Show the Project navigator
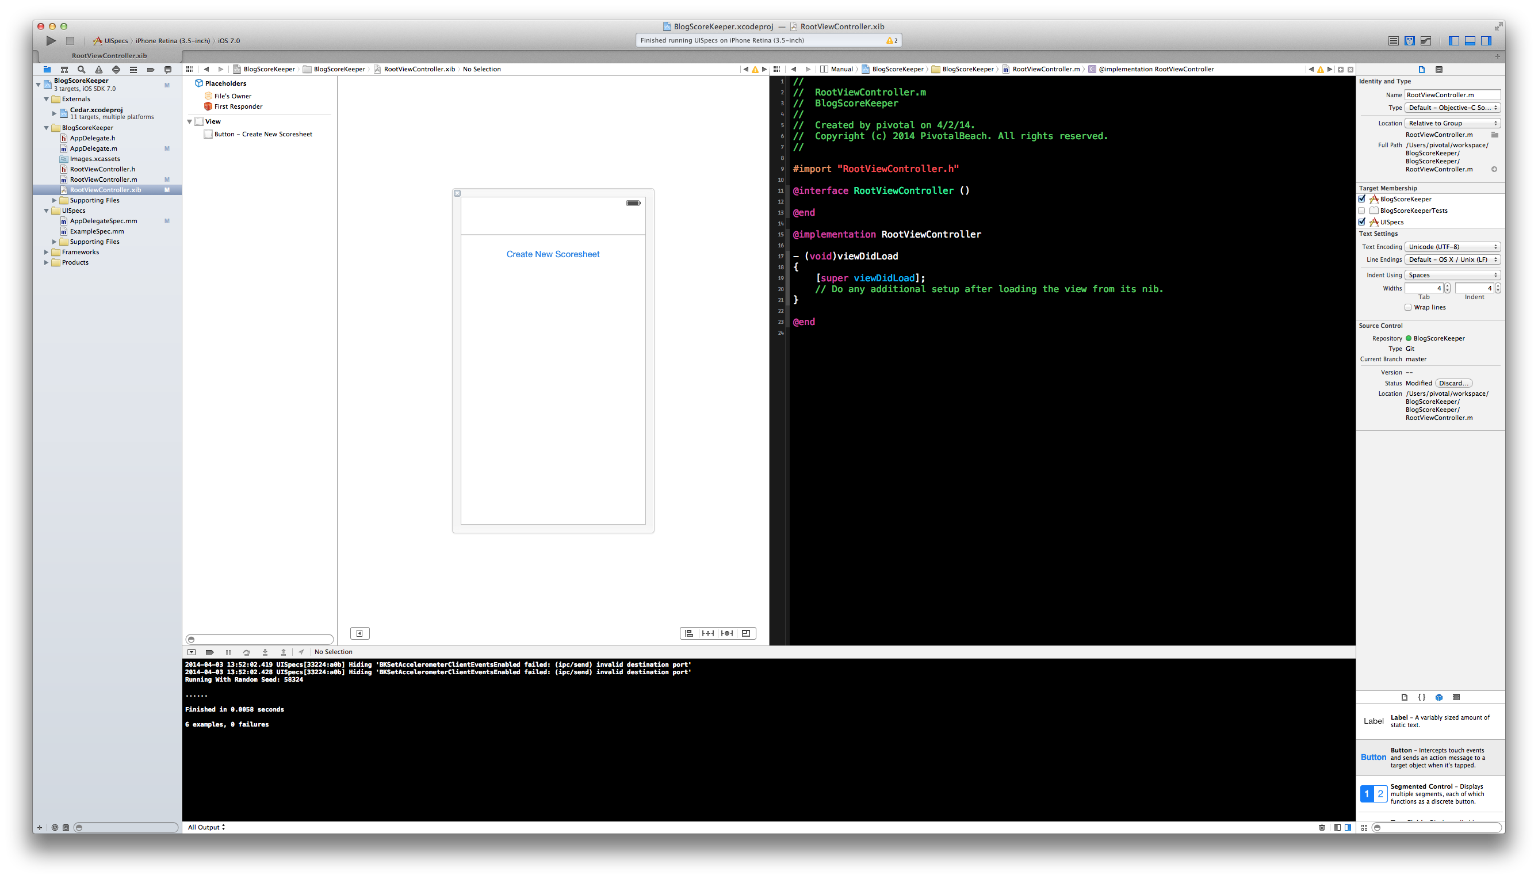 [47, 70]
